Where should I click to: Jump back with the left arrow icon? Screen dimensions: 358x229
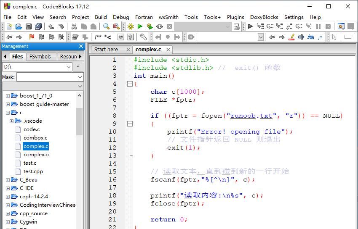[x=9, y=37]
